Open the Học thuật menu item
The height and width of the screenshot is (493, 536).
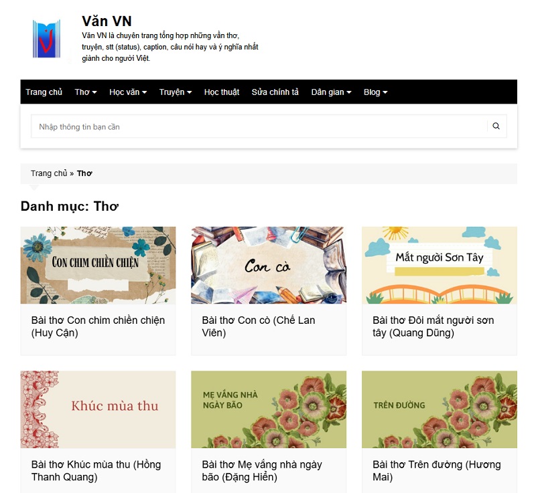222,92
